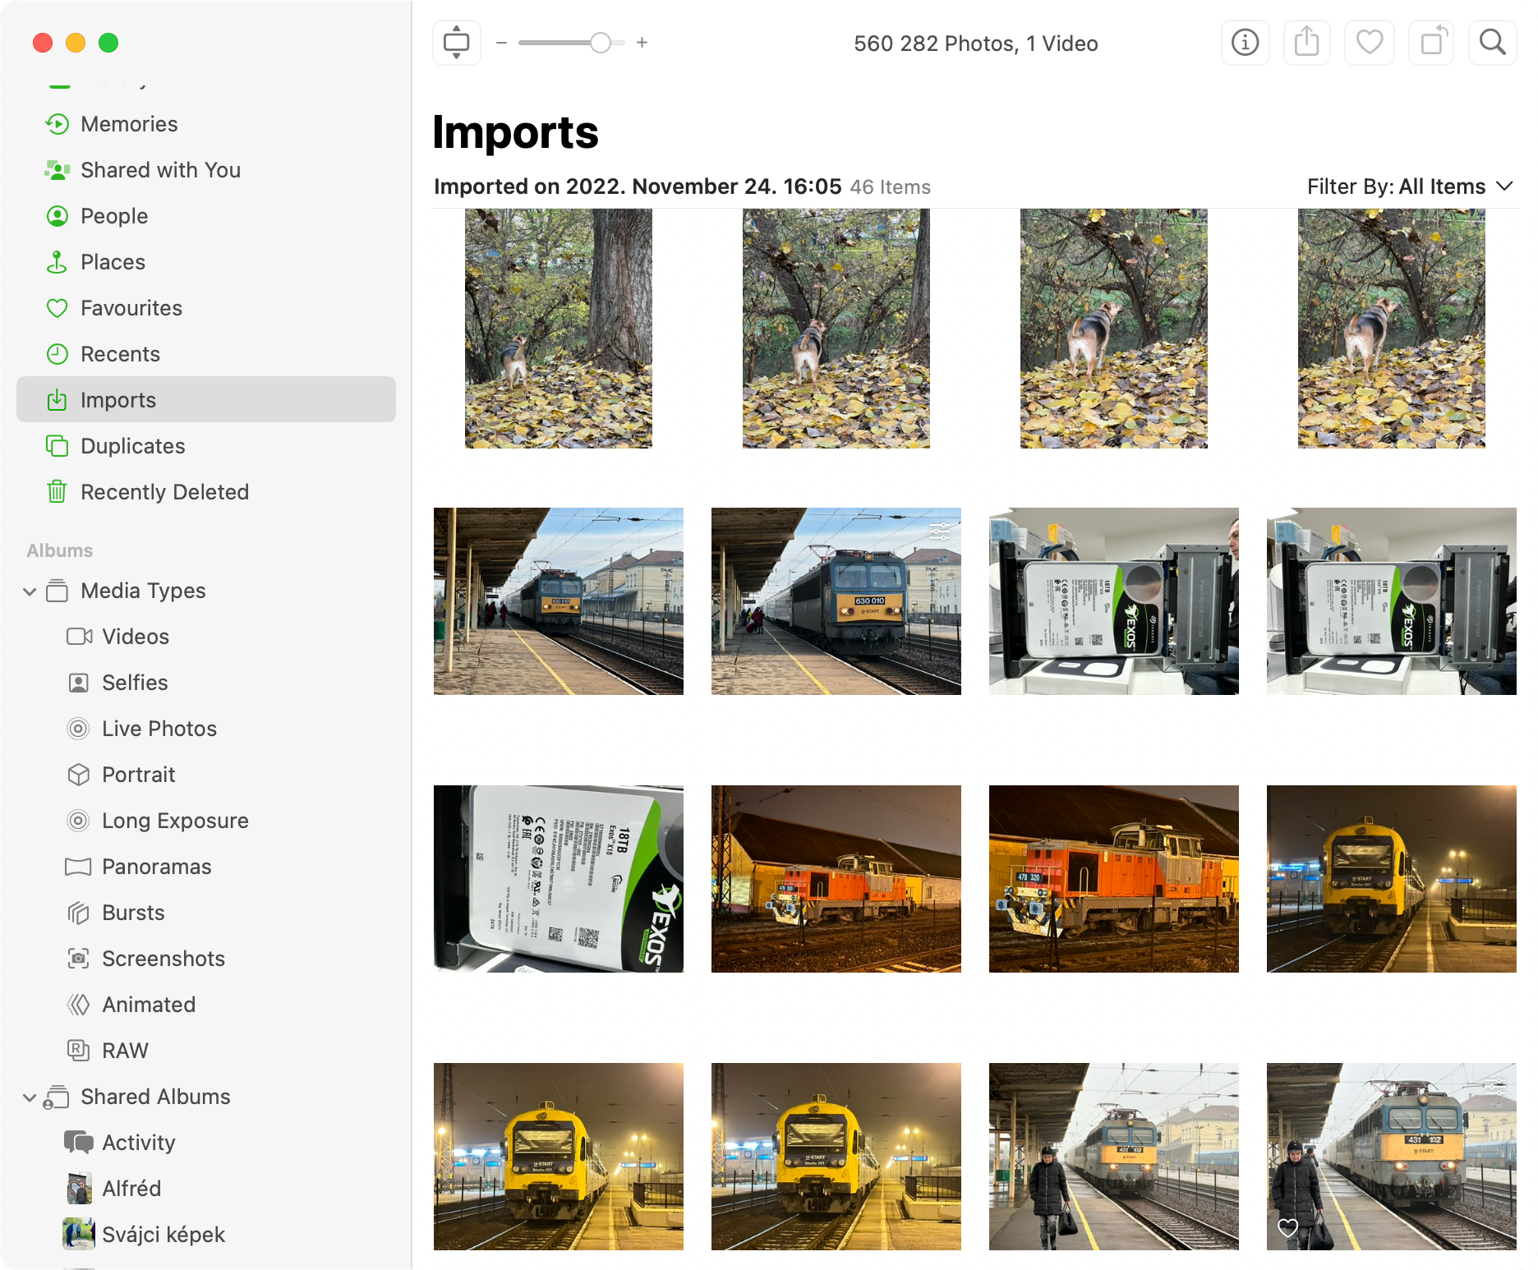Click the zoom out minus icon

point(501,43)
